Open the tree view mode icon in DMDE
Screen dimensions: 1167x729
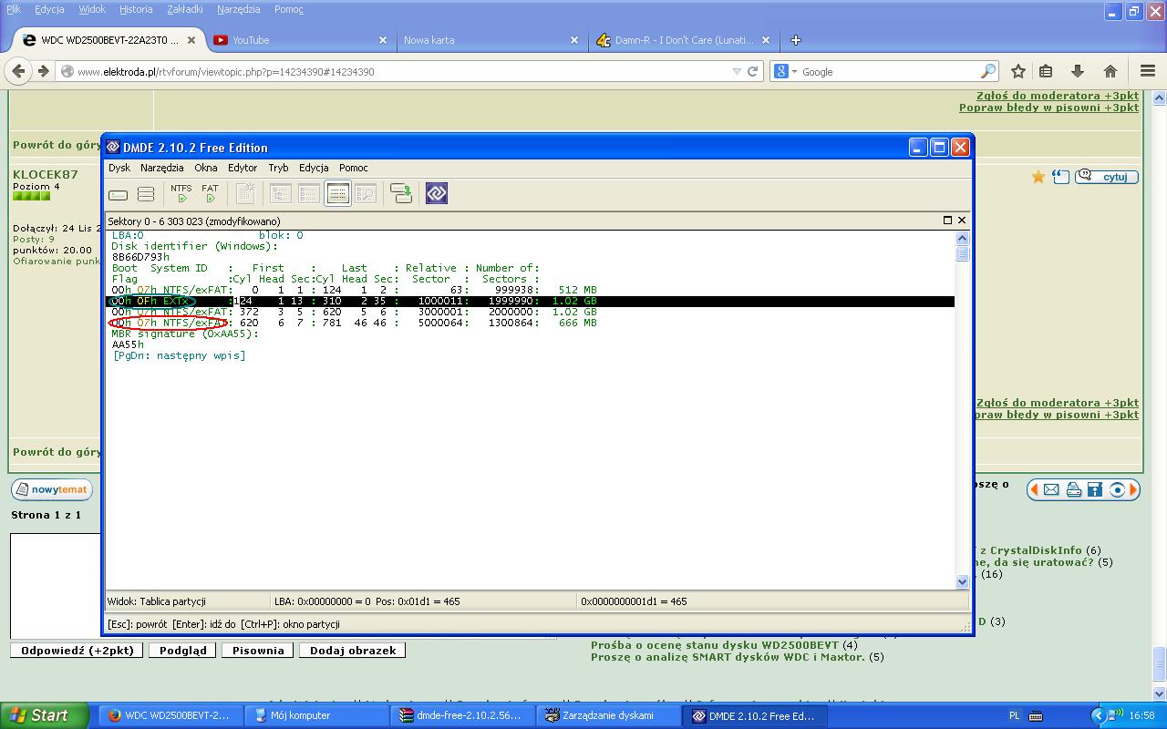click(281, 193)
